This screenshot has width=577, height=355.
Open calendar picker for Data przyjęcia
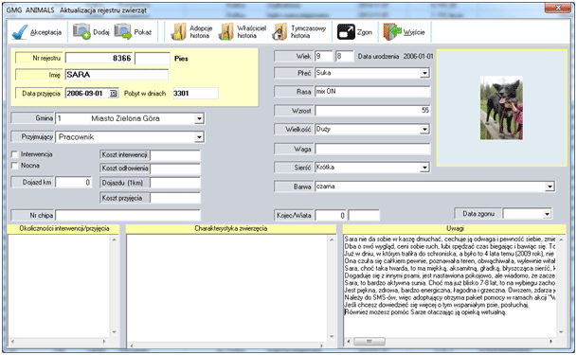point(113,94)
